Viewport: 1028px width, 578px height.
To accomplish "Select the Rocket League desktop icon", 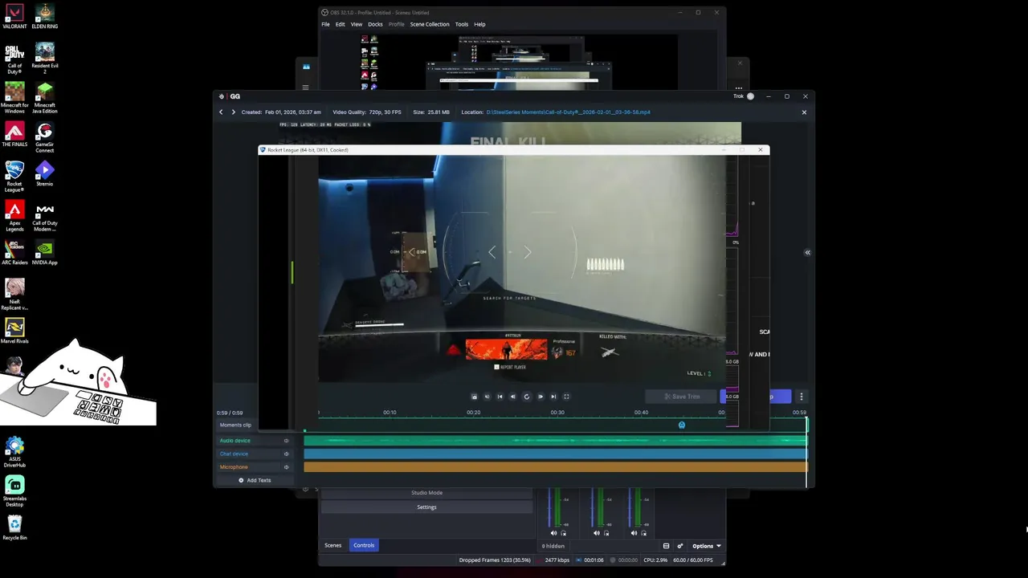I will click(14, 177).
